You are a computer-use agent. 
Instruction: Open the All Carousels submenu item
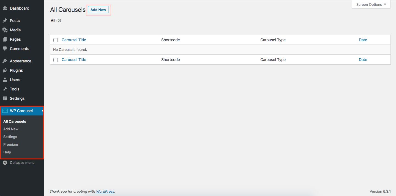click(15, 121)
